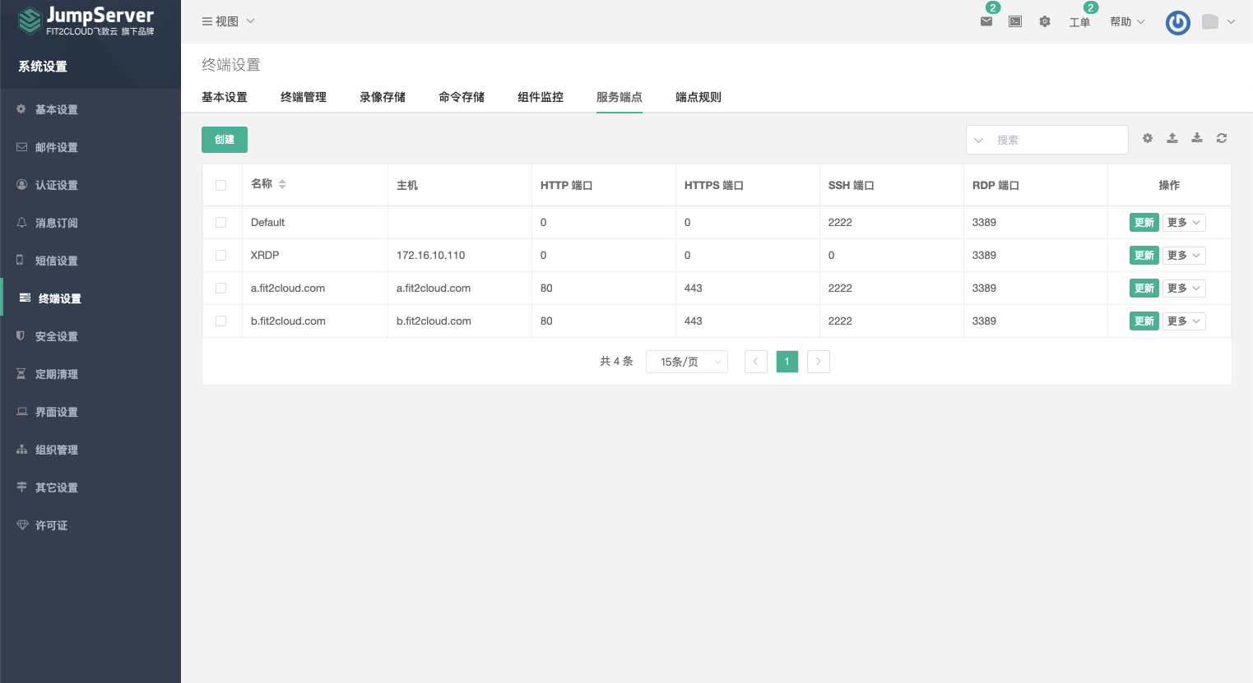
Task: Check the select-all checkbox in table header
Action: click(221, 185)
